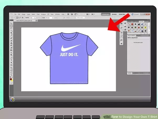The image size is (158, 119).
Task: Select the History Brush tool
Action: click(x=11, y=45)
